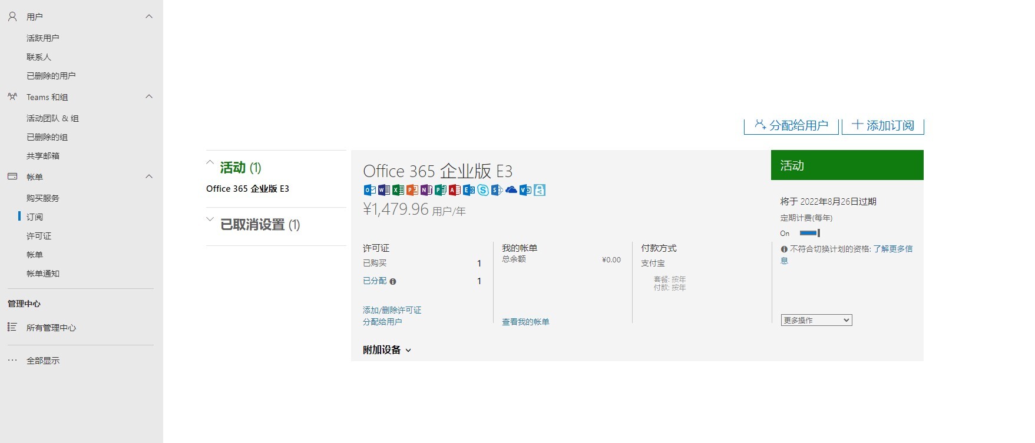Screen dimensions: 1035x443
Task: Click the Publisher app icon
Action: (x=441, y=190)
